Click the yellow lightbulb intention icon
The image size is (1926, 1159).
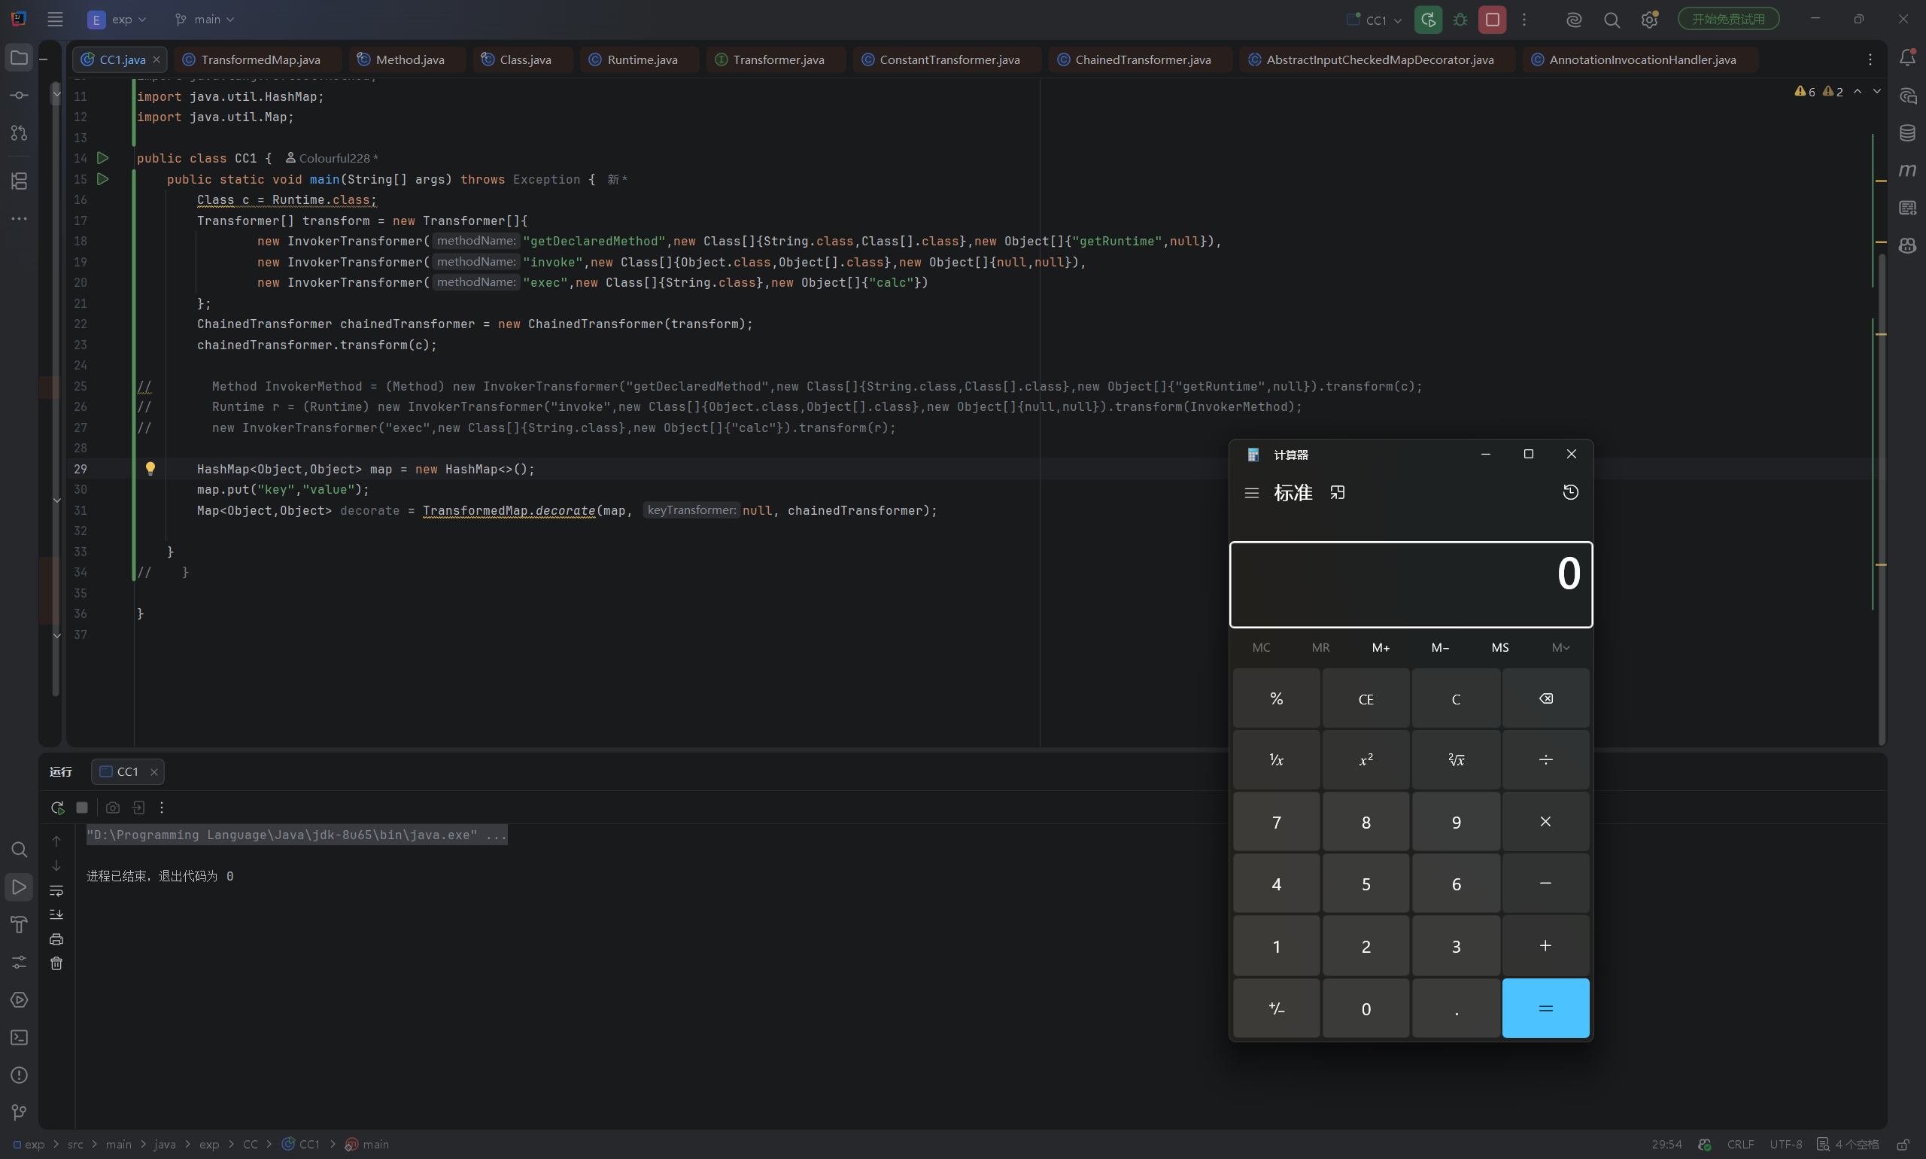[x=150, y=469]
